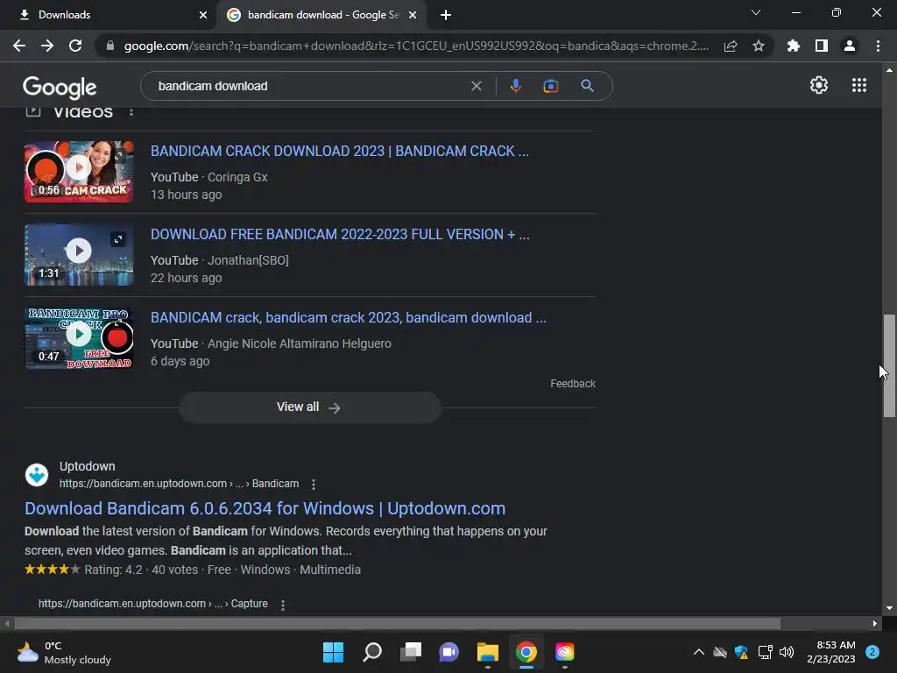Click the scroll down arrow of page
Viewport: 897px width, 673px height.
889,608
